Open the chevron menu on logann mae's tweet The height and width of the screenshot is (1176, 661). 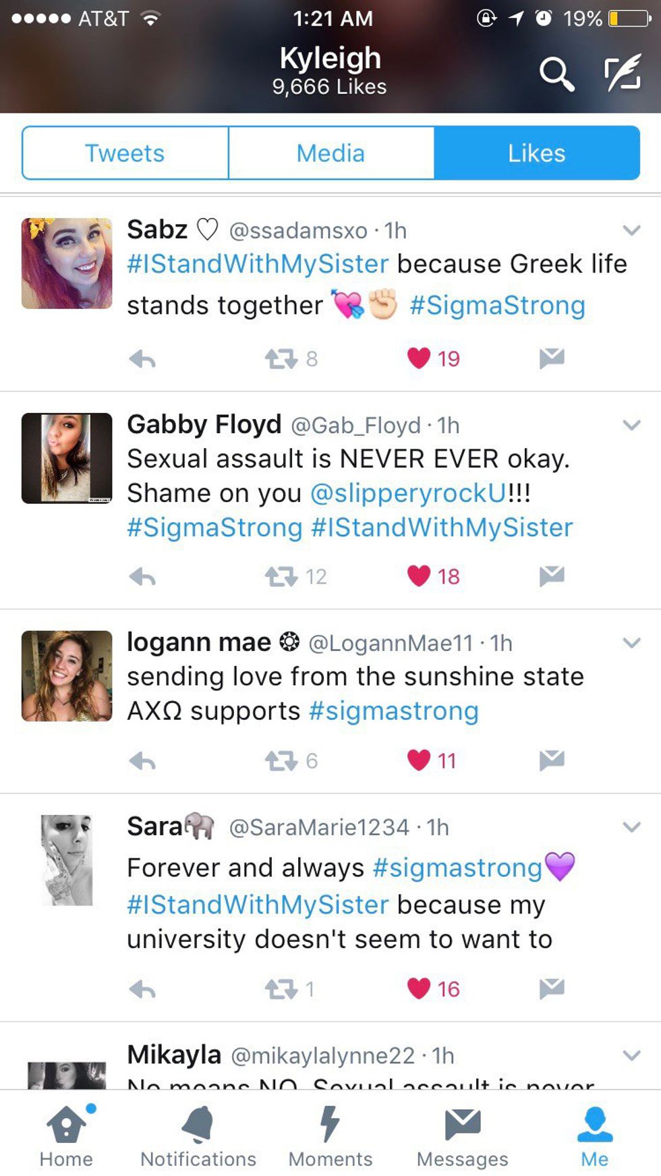click(x=631, y=642)
